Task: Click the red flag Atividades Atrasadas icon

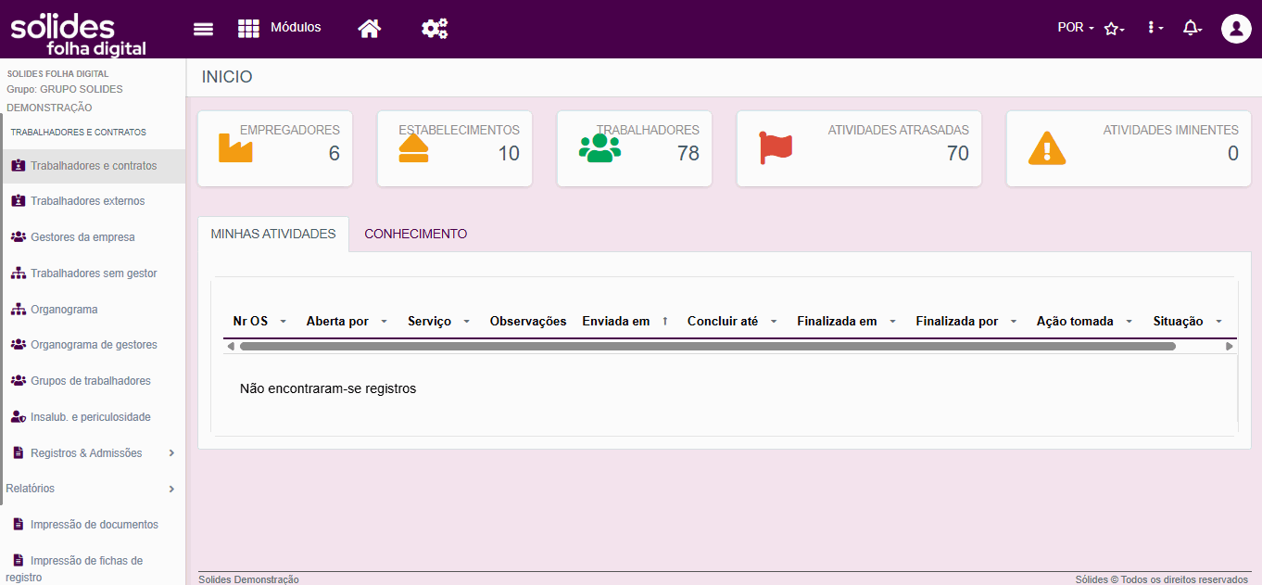Action: (x=776, y=148)
